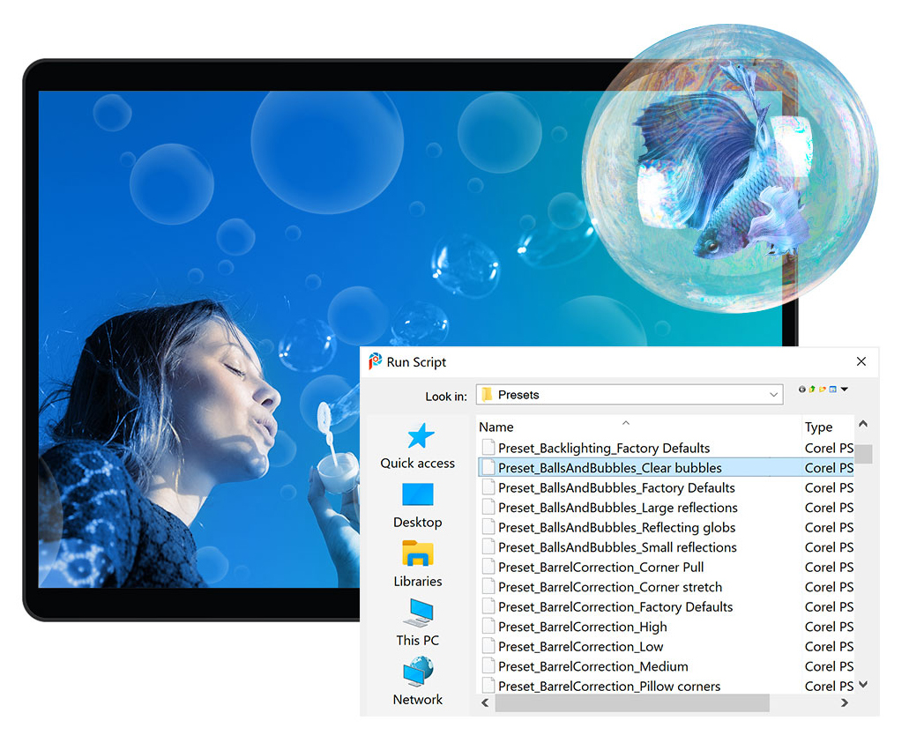Image resolution: width=909 pixels, height=750 pixels.
Task: Pick Preset_BarrelCorrection_Corner stretch script
Action: tap(667, 587)
